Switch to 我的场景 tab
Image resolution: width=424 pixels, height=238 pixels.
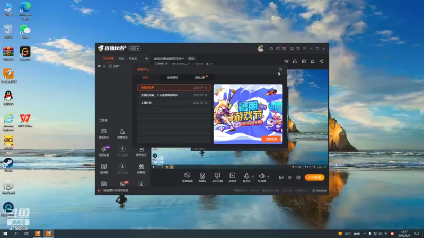109,58
